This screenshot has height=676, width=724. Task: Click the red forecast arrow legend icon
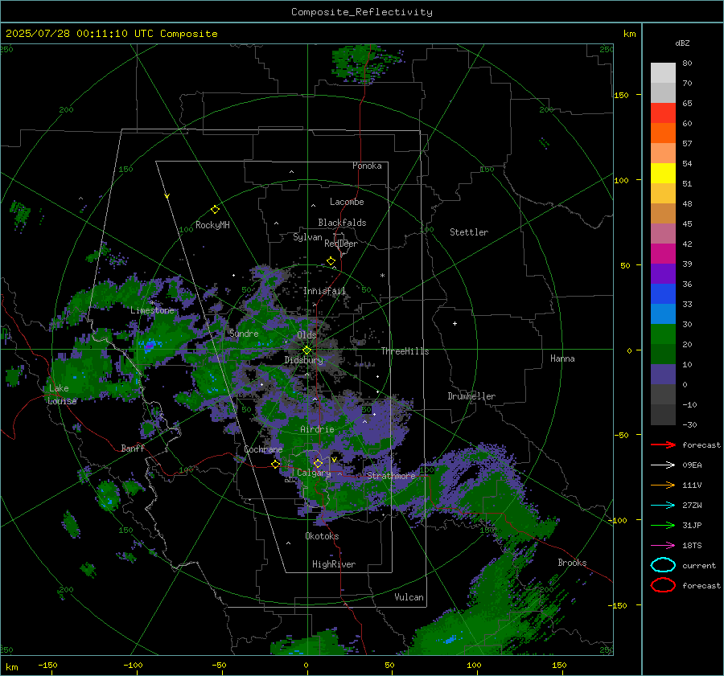pos(663,445)
